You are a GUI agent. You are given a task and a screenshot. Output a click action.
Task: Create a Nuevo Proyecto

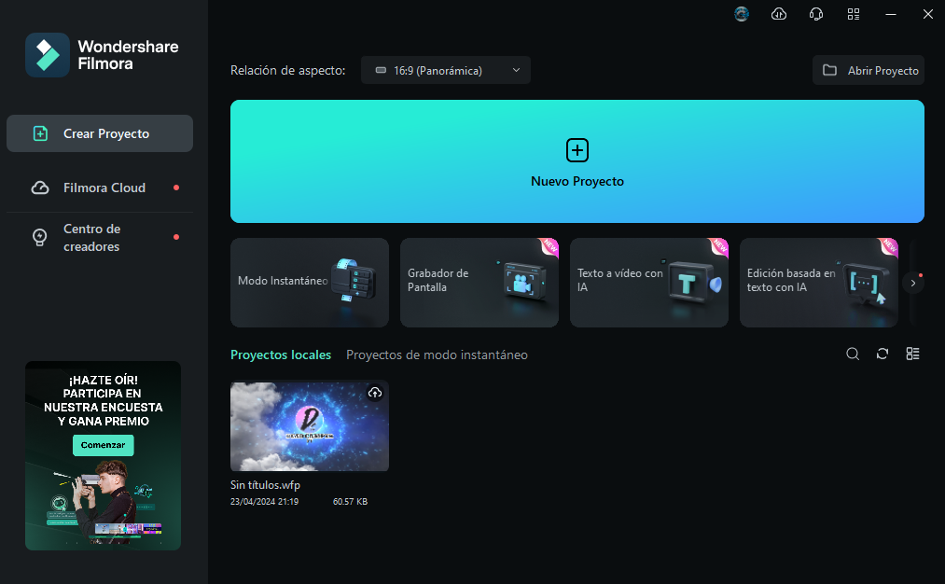577,161
